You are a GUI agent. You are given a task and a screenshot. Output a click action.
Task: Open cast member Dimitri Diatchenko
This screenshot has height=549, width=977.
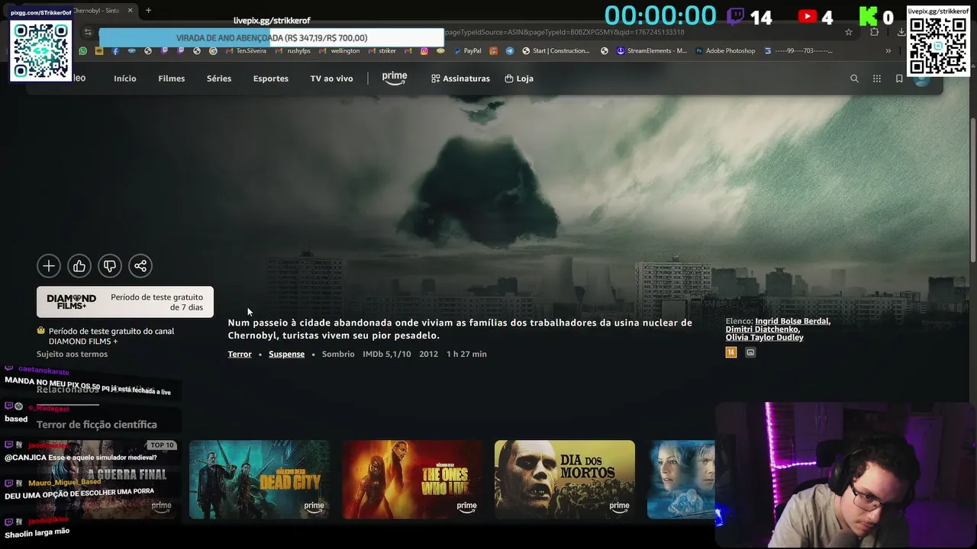click(x=763, y=329)
